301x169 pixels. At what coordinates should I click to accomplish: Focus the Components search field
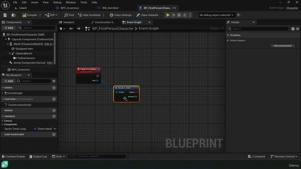pyautogui.click(x=37, y=28)
